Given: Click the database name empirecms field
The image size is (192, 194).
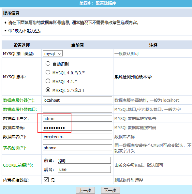Looking at the screenshot, I should [77, 137].
